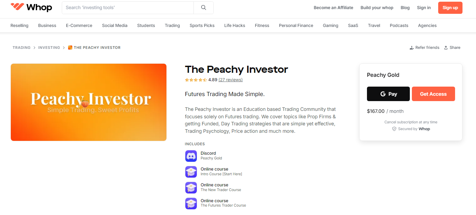Open the Sports Picks section
The width and height of the screenshot is (476, 215).
pos(202,25)
